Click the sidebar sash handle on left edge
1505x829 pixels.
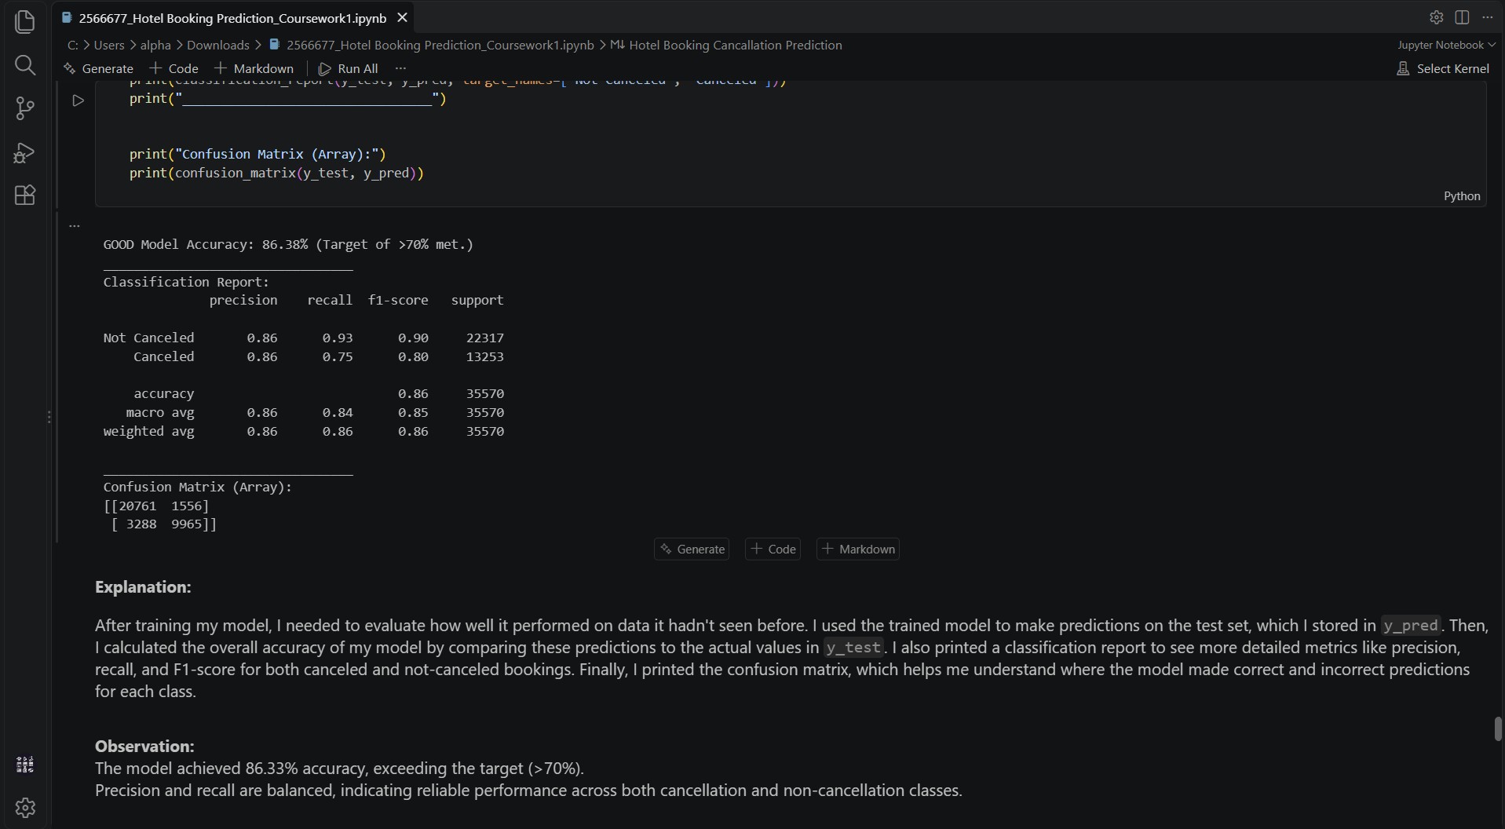coord(49,417)
